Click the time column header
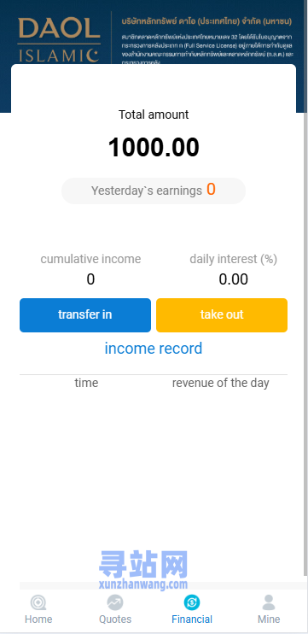The width and height of the screenshot is (308, 634). (86, 383)
